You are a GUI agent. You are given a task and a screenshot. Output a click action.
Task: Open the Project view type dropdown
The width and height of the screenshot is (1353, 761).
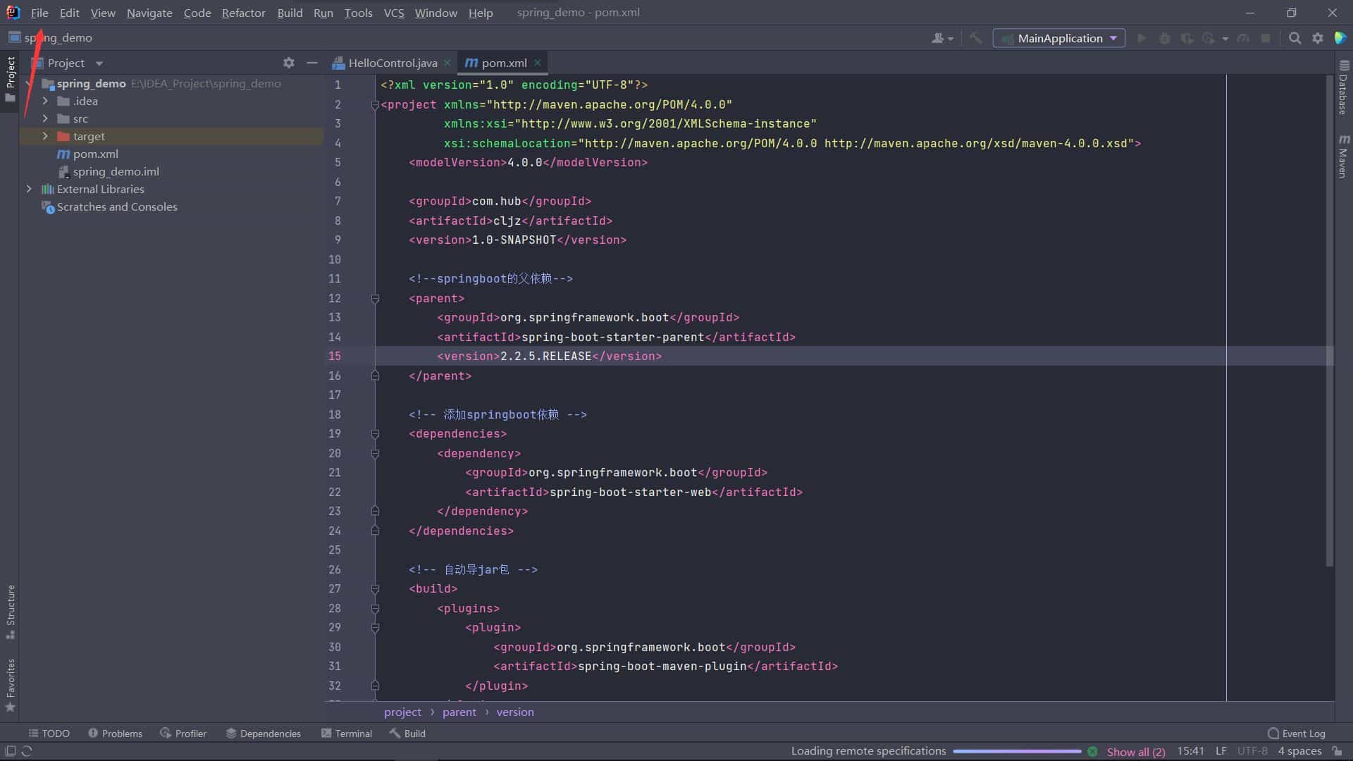point(99,63)
